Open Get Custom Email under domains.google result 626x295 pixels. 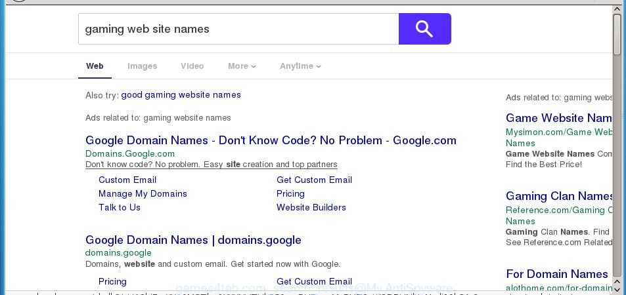(x=314, y=281)
